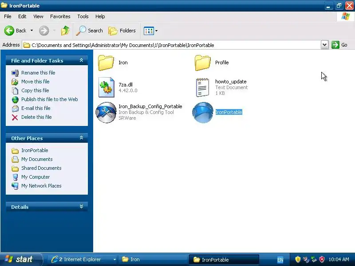Click the taskbar clock showing 10:04 AM

[339, 259]
